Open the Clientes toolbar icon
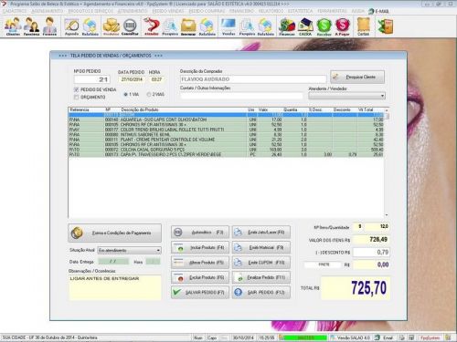The image size is (457, 342). click(x=13, y=26)
